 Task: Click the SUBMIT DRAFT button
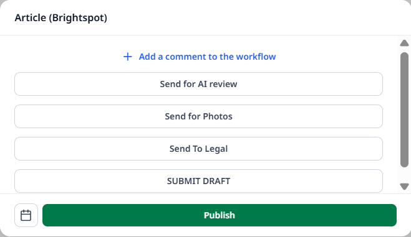tap(198, 181)
